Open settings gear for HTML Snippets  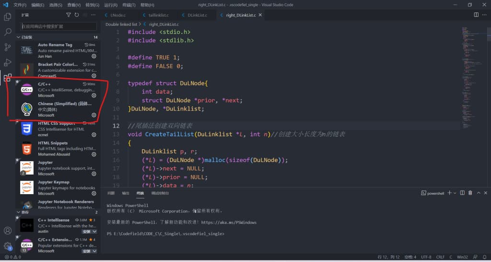tap(94, 154)
